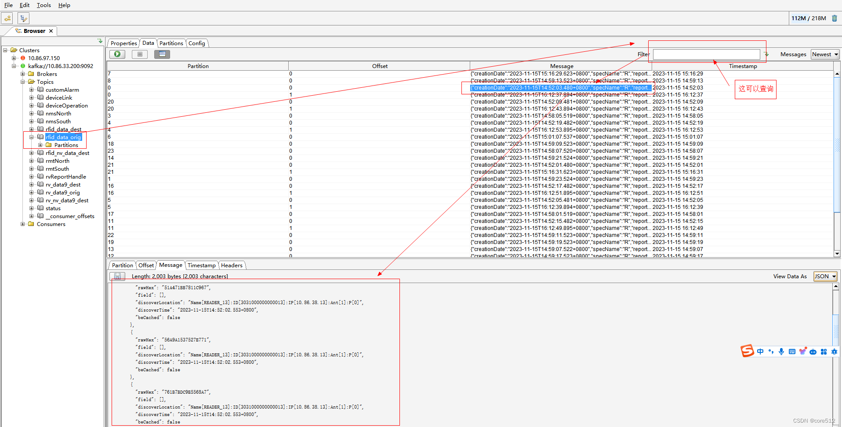Expand the nmsNorth topic
Screen dimensions: 842x427
point(32,113)
